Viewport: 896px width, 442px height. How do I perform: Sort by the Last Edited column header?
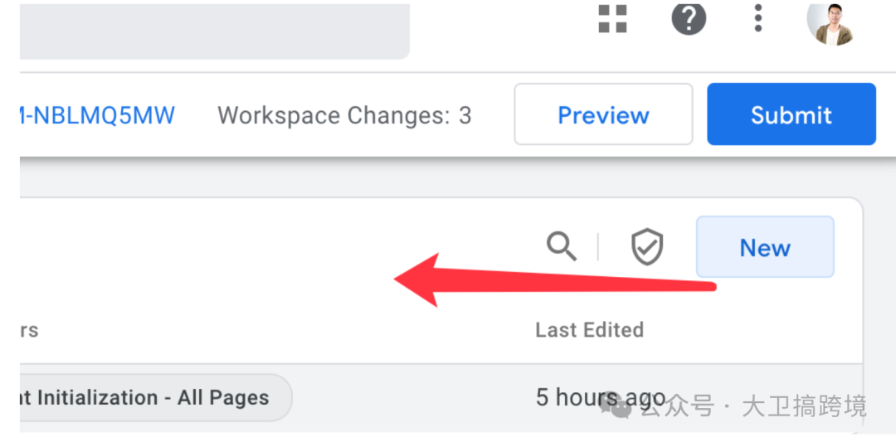click(589, 329)
